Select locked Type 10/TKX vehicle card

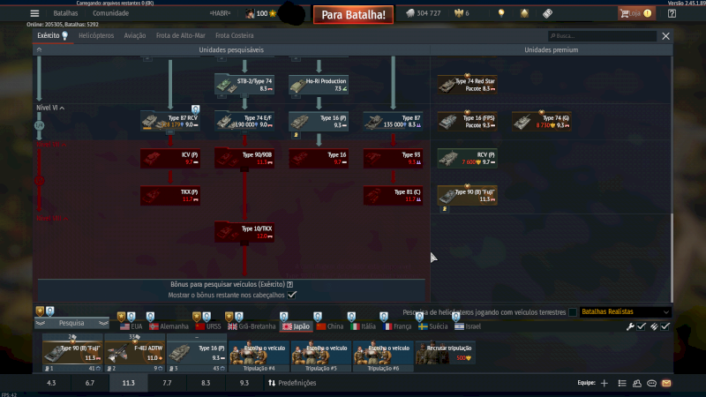pyautogui.click(x=244, y=232)
